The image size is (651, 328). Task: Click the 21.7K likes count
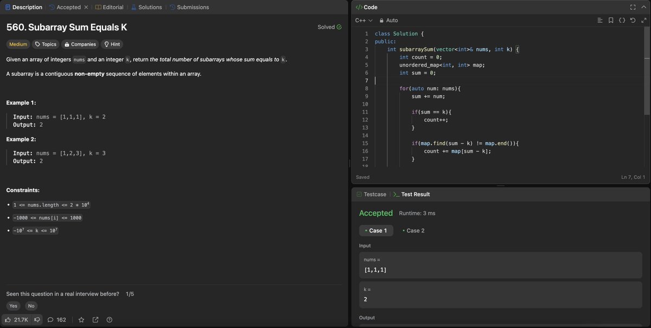[x=21, y=320]
